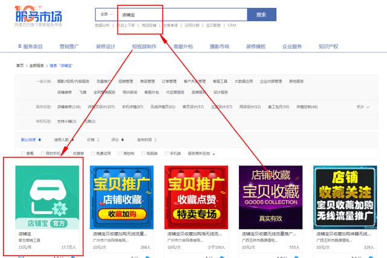Sort results by 使用人数
Screen dimensions: 387x258
64,140
